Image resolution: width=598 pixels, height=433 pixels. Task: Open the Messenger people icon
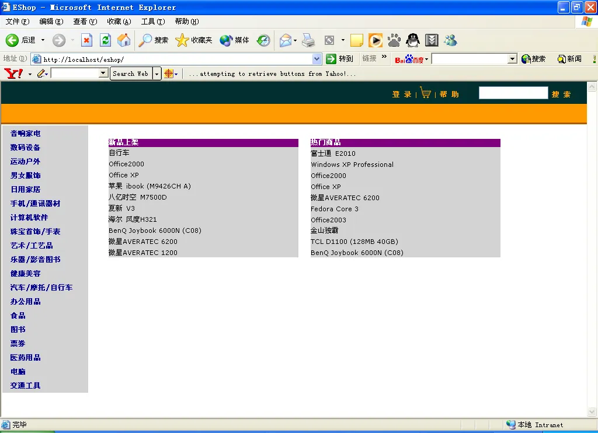pos(450,40)
